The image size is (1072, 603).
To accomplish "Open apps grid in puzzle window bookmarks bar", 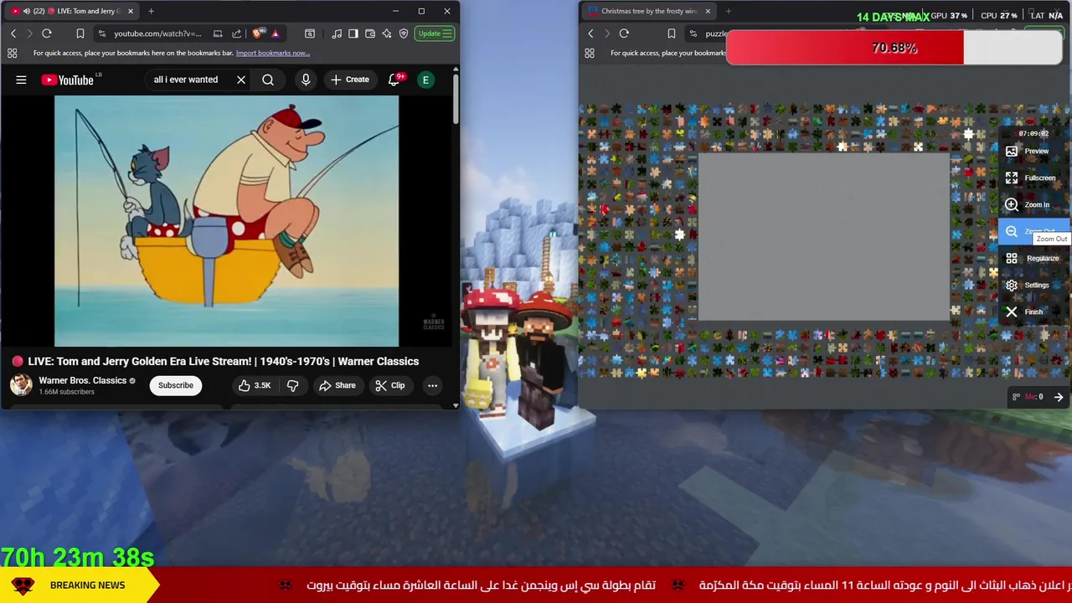I will click(590, 53).
